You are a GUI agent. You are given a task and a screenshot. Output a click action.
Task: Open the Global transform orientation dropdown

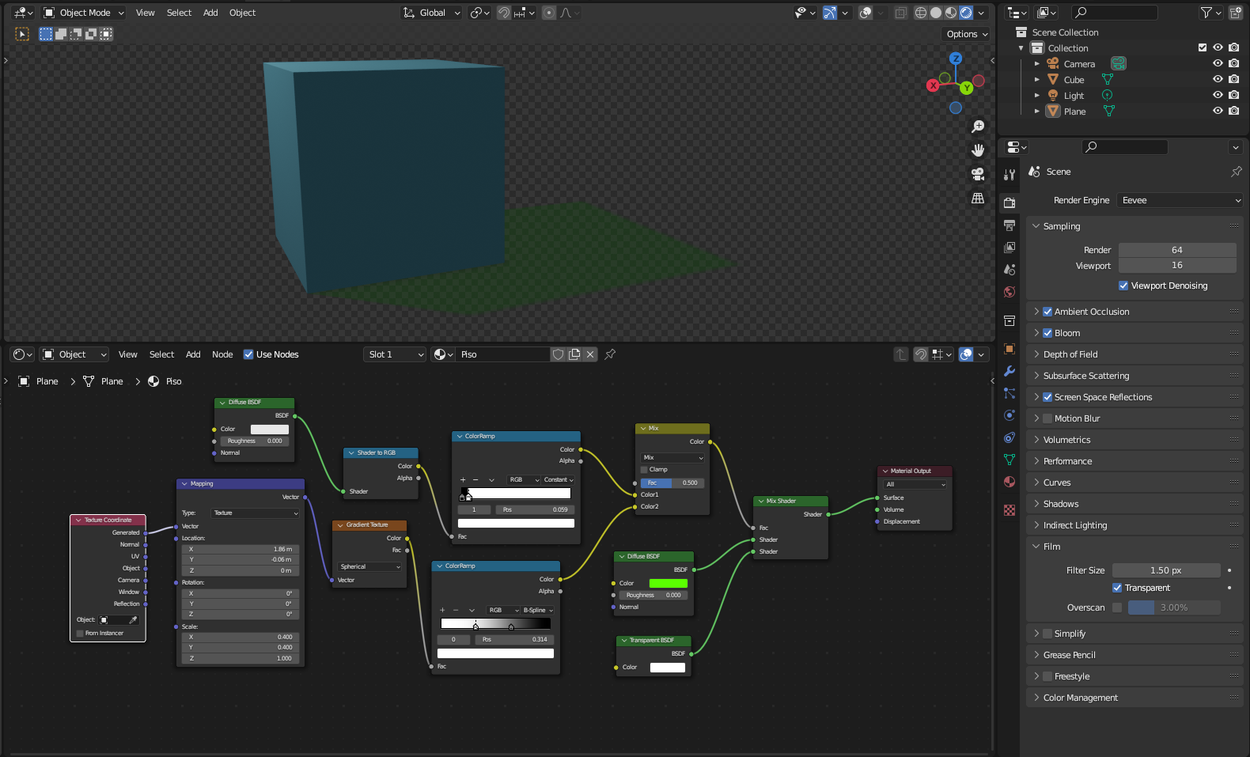click(432, 13)
